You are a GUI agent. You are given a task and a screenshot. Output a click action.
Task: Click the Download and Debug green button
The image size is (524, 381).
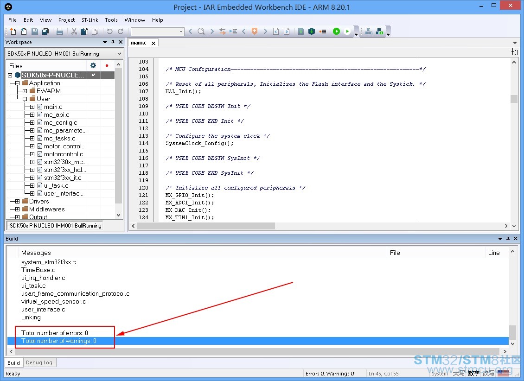337,32
